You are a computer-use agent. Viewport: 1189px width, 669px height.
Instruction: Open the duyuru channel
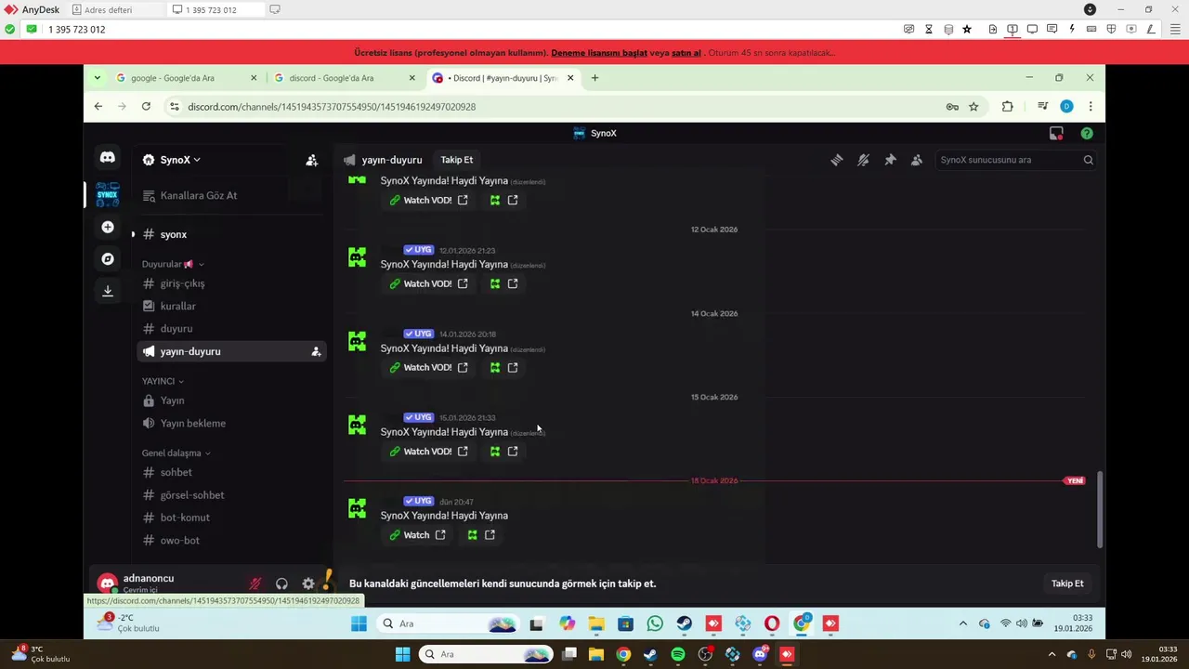tap(230, 328)
